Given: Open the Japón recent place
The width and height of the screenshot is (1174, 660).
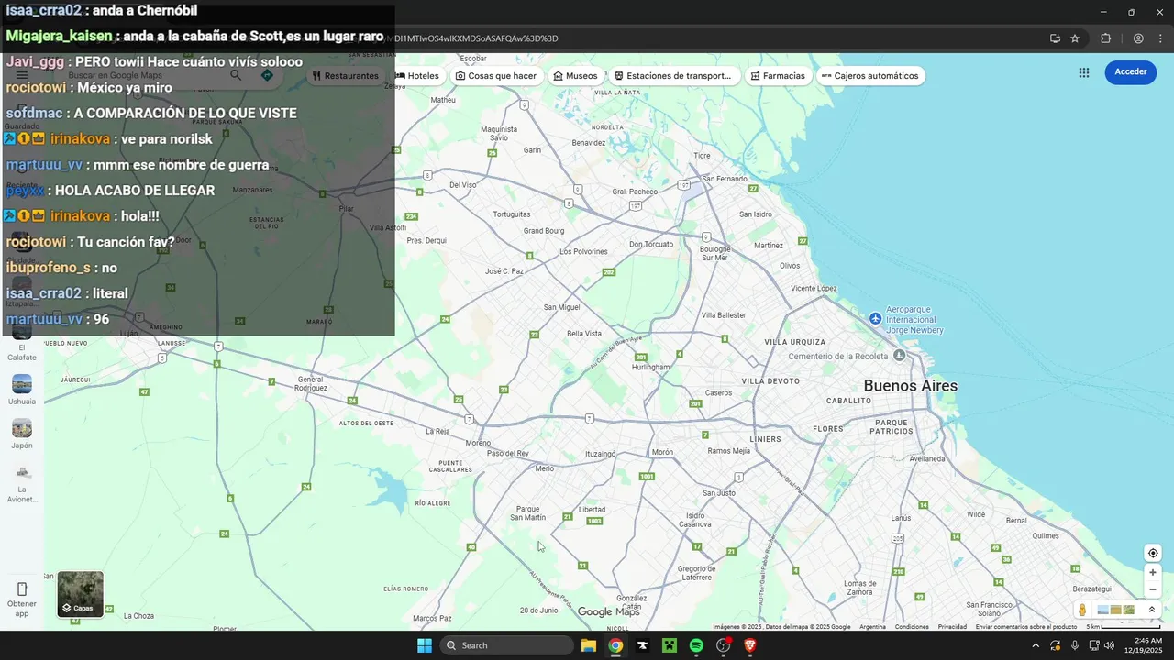Looking at the screenshot, I should pyautogui.click(x=22, y=434).
